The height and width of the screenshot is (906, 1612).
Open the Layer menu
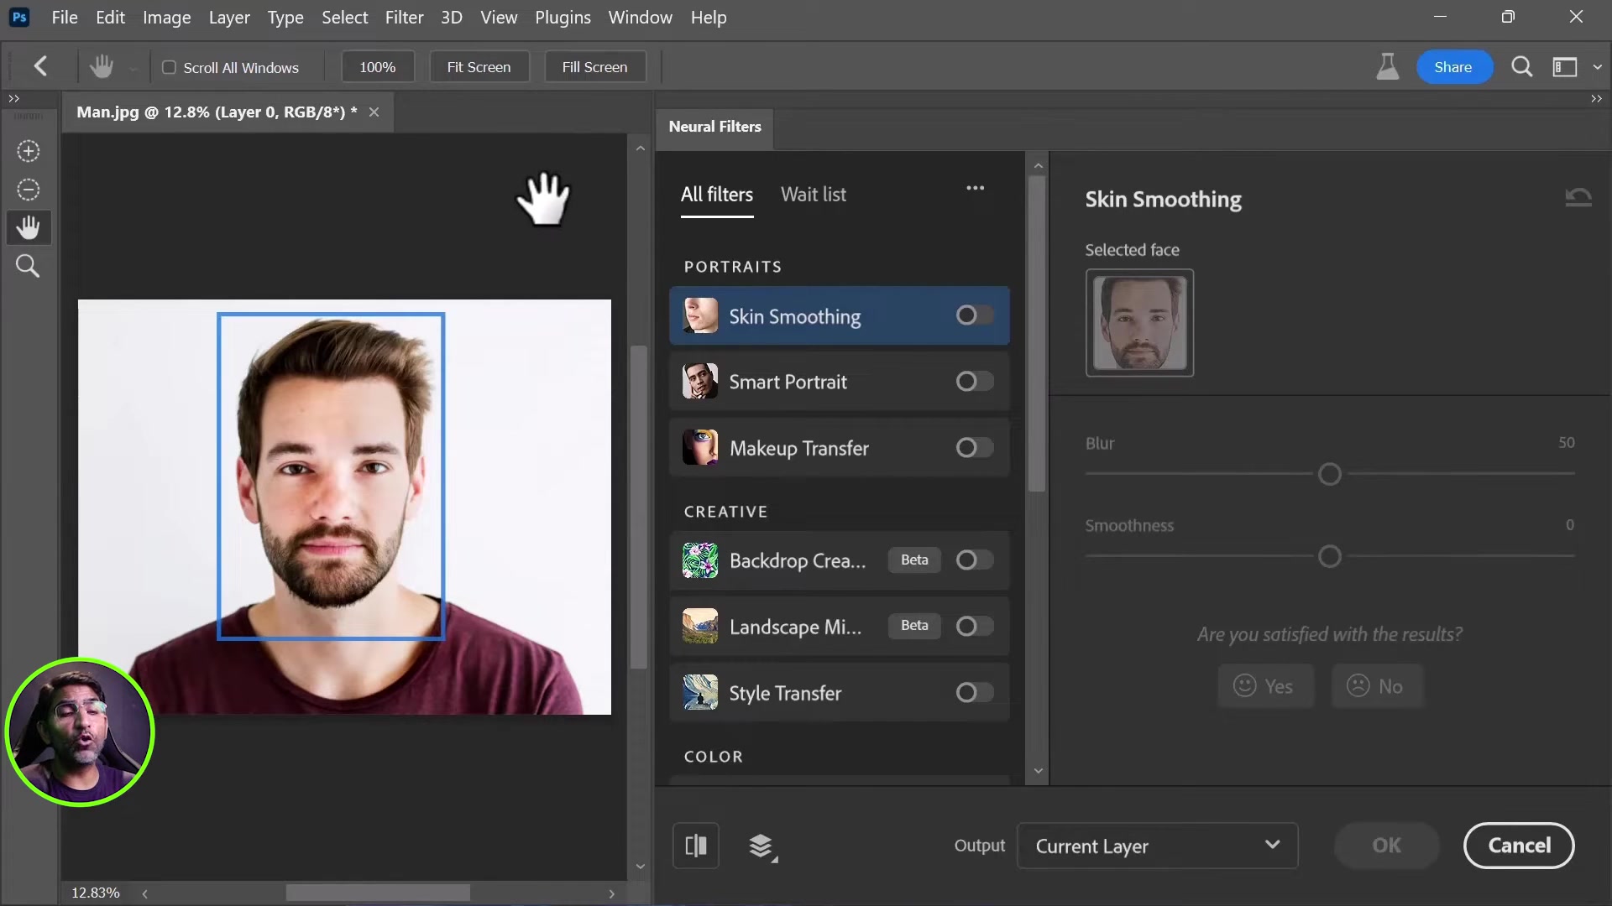(229, 18)
